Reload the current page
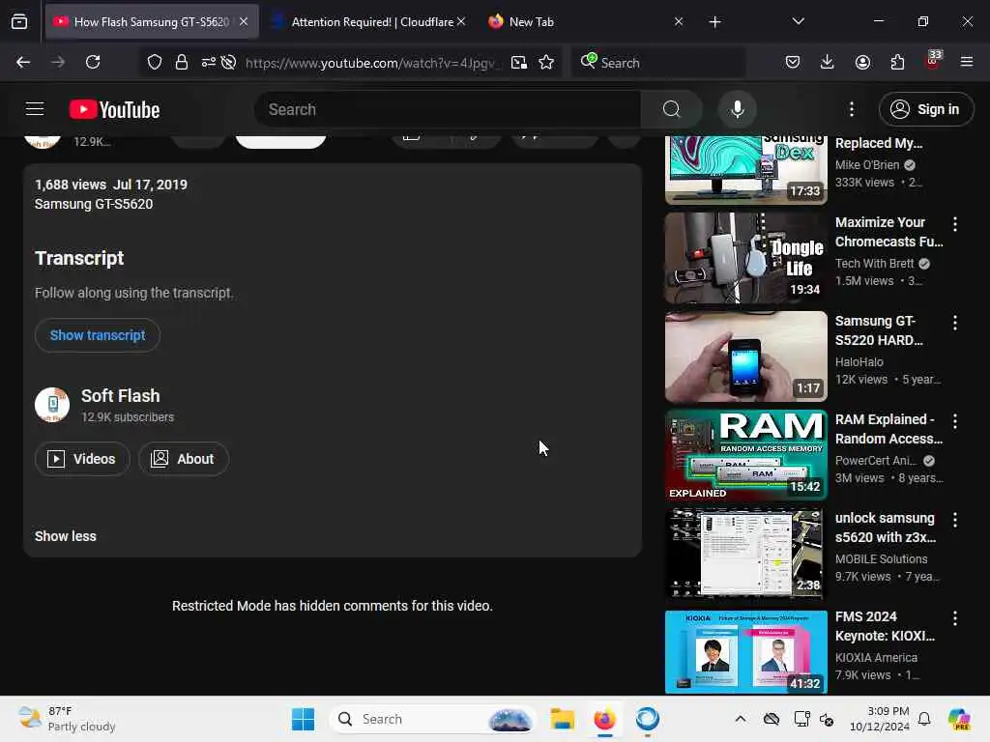Image resolution: width=990 pixels, height=742 pixels. tap(93, 62)
